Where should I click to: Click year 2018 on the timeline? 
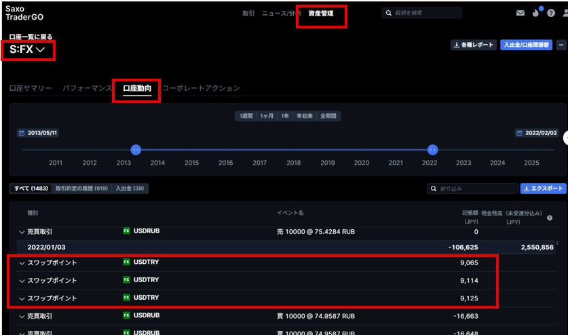point(293,163)
